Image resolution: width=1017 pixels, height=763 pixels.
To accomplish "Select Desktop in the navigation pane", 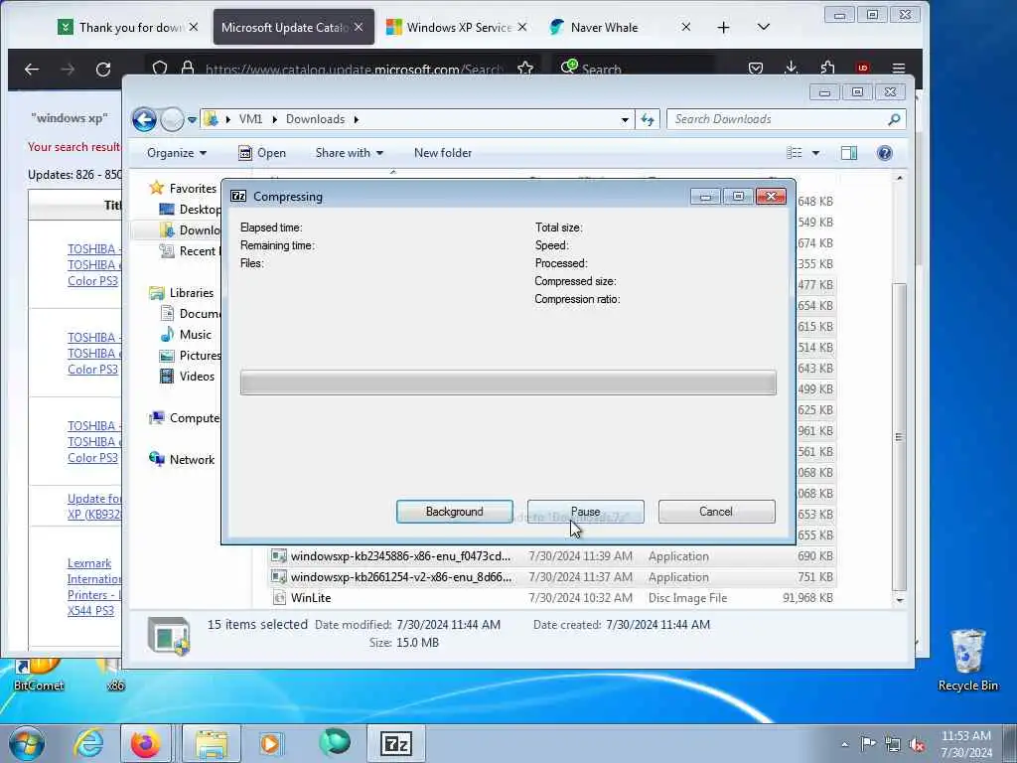I will [199, 209].
